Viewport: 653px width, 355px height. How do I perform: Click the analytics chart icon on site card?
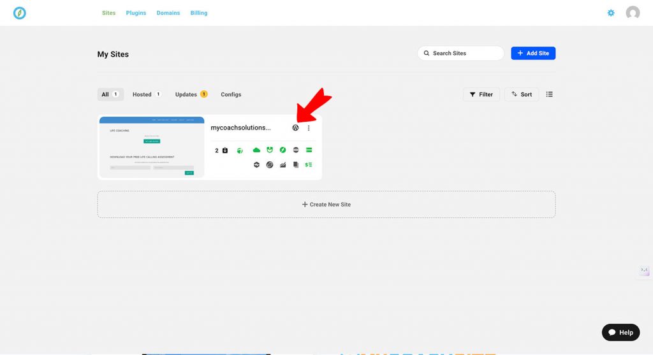[282, 165]
